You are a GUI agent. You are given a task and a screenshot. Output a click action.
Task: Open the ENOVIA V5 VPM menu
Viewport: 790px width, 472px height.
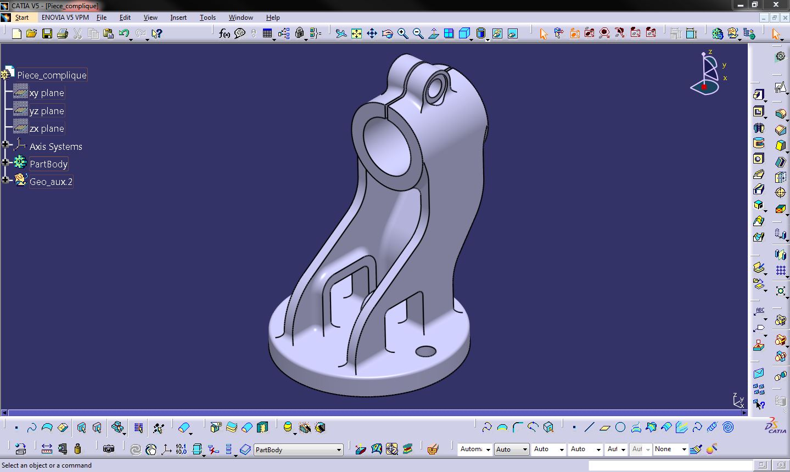[65, 18]
